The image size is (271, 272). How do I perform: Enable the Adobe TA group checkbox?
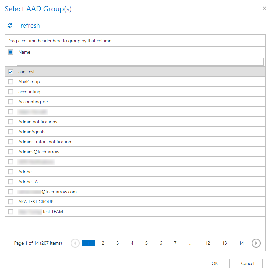click(11, 182)
